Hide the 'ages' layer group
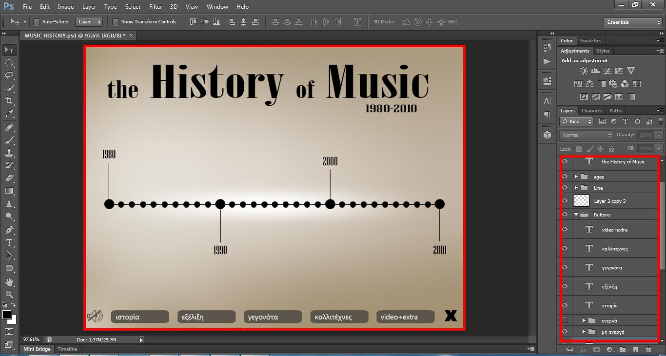 (565, 176)
